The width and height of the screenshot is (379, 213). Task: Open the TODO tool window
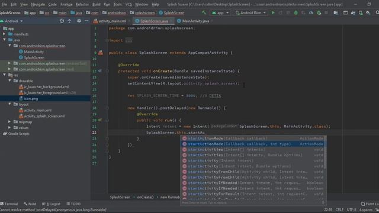[73, 204]
